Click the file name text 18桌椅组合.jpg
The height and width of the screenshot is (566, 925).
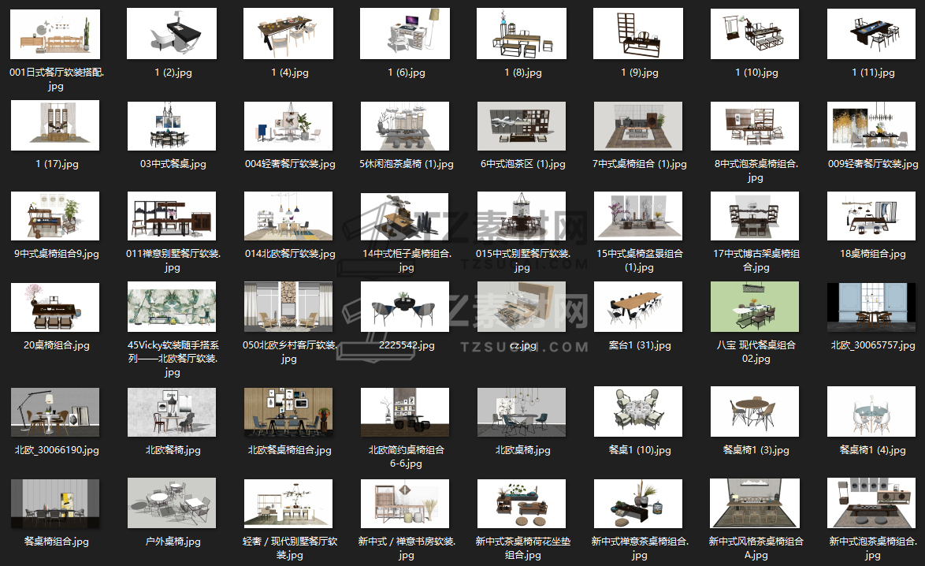[872, 255]
